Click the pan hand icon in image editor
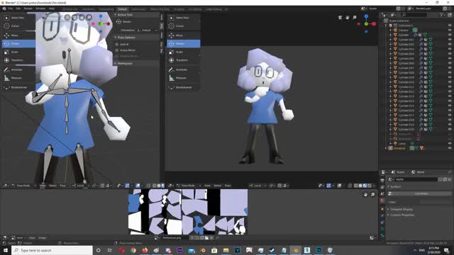 tap(365, 195)
